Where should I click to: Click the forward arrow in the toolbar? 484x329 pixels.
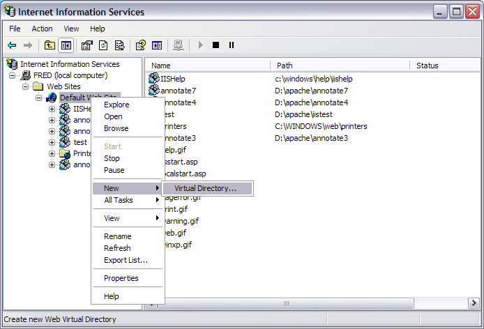click(x=28, y=46)
